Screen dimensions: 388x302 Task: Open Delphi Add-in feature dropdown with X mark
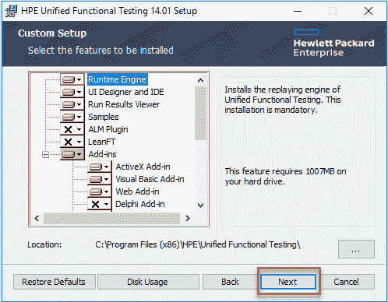[100, 204]
